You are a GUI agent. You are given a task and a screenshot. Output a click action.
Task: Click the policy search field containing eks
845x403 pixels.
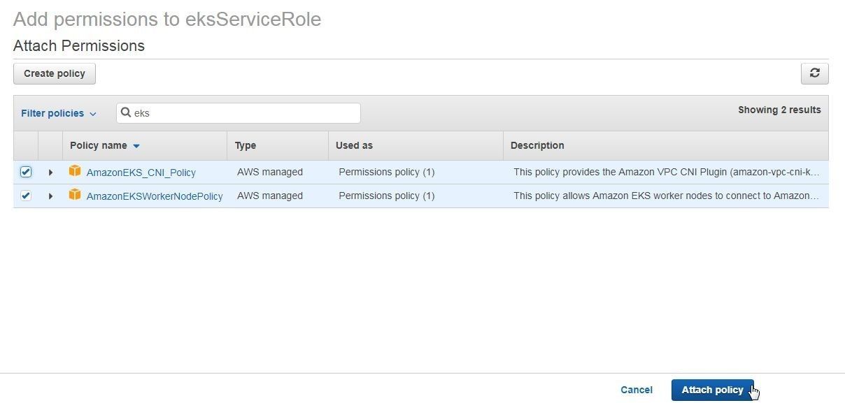coord(239,113)
